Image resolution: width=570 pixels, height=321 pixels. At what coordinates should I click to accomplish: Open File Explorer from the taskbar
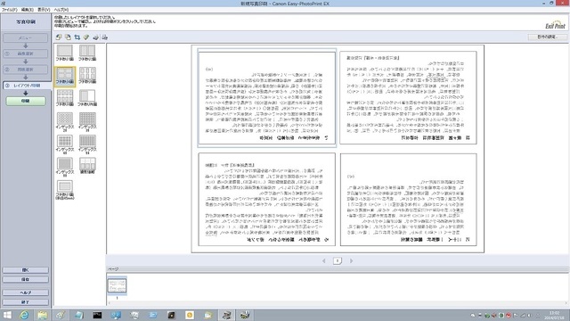42,315
